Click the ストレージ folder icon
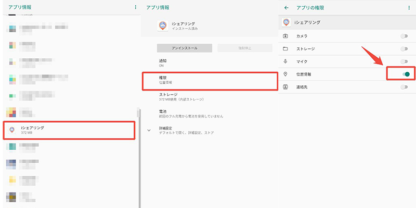416x208 pixels. (285, 49)
